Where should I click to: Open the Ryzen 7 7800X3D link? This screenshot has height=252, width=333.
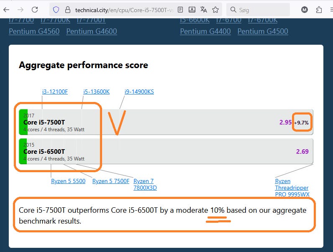(x=145, y=184)
